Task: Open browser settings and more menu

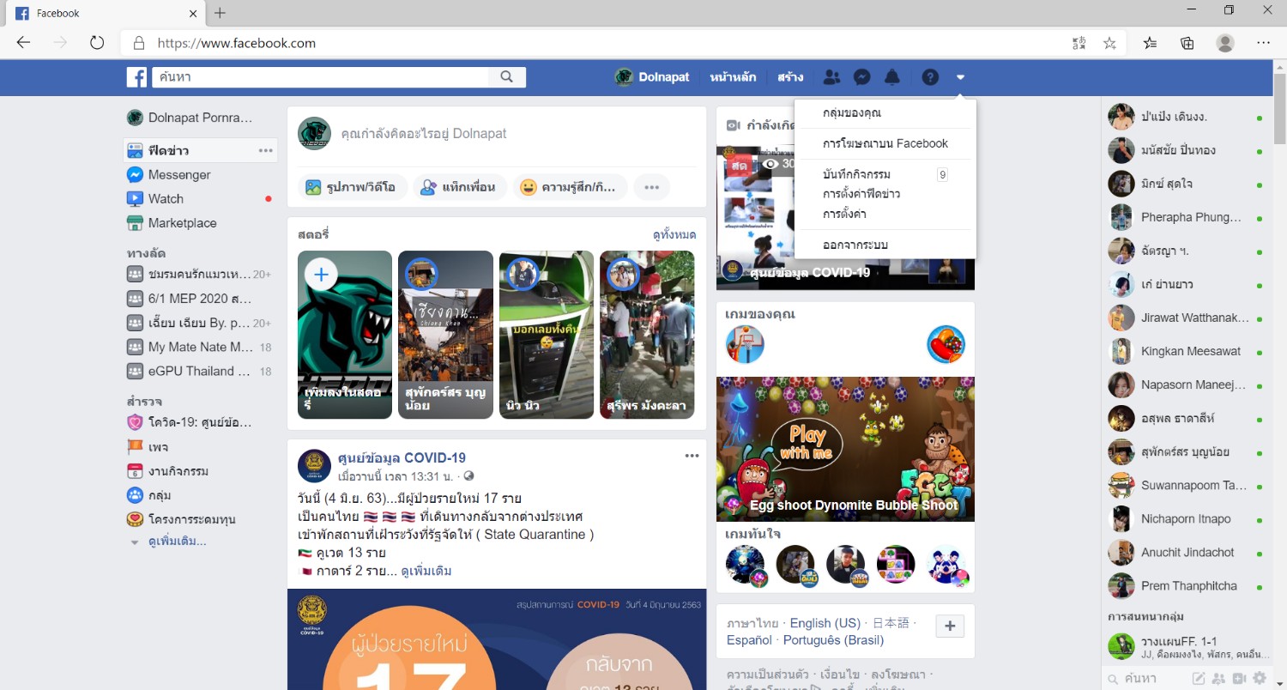Action: click(1263, 43)
